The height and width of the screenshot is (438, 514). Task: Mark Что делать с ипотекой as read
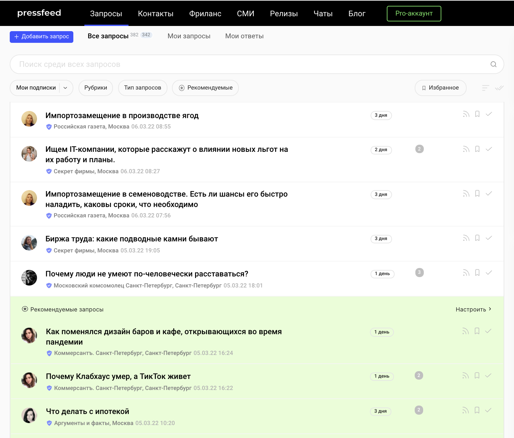click(488, 410)
